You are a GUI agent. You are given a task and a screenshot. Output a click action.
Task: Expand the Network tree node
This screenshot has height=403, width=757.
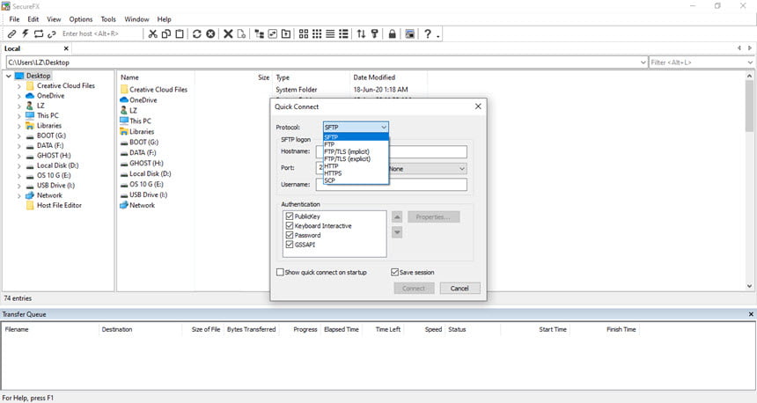18,195
